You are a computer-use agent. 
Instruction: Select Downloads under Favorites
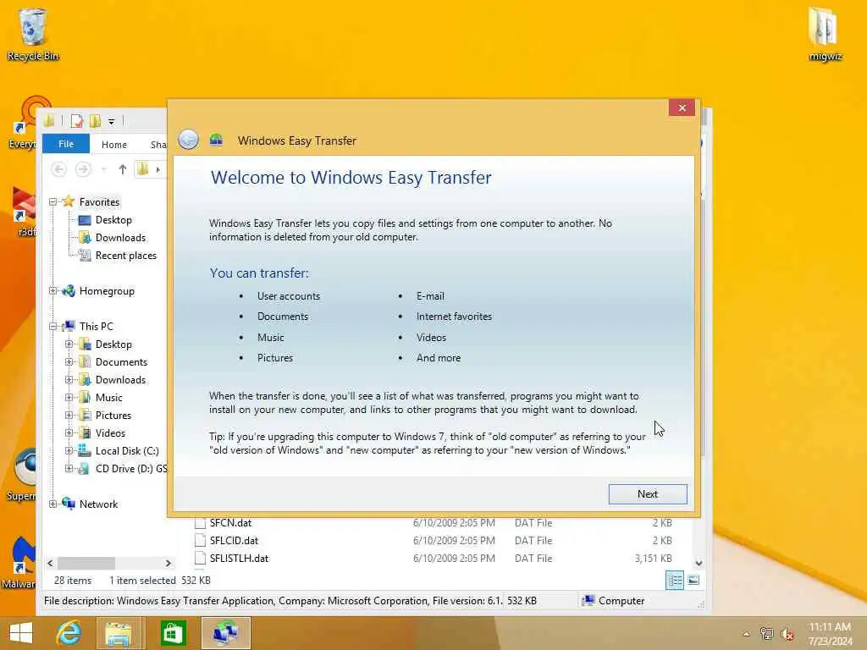(x=120, y=238)
